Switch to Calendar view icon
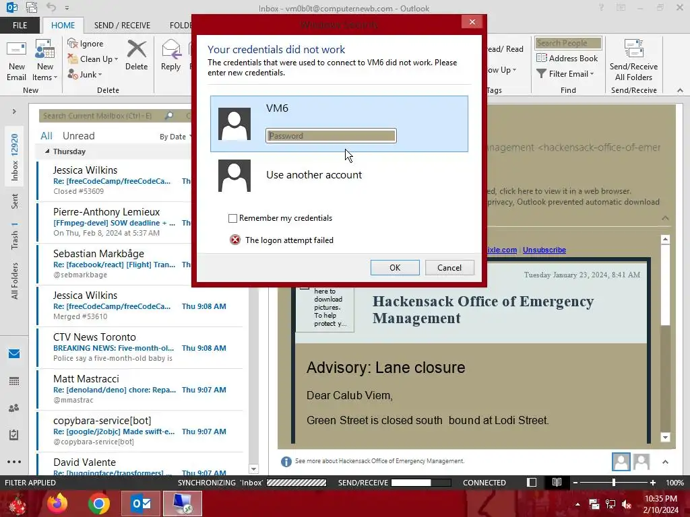 14,381
